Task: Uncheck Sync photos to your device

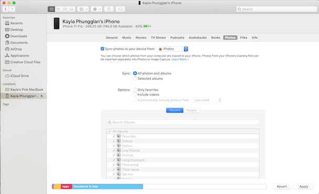Action: pos(102,49)
